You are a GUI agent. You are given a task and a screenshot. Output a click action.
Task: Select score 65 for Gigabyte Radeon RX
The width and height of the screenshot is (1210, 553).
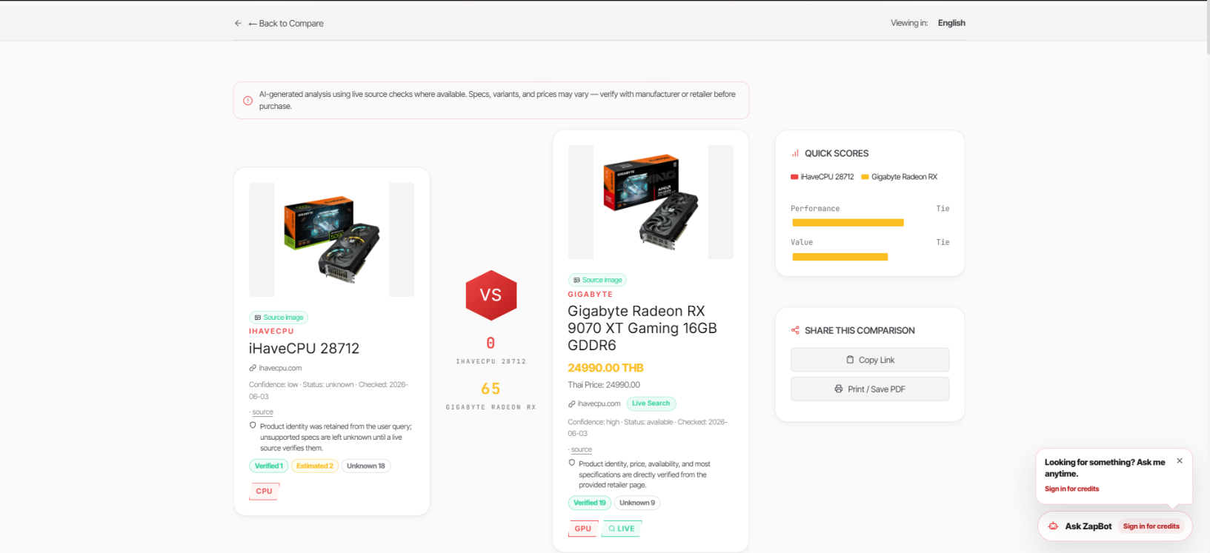pos(491,389)
